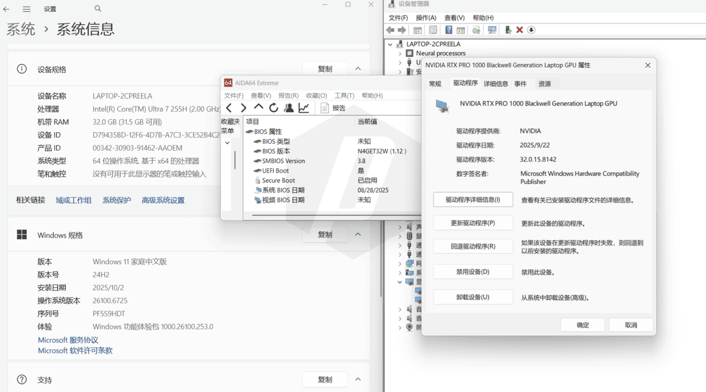Open the 工具(T) menu in AIDA64

click(x=344, y=96)
